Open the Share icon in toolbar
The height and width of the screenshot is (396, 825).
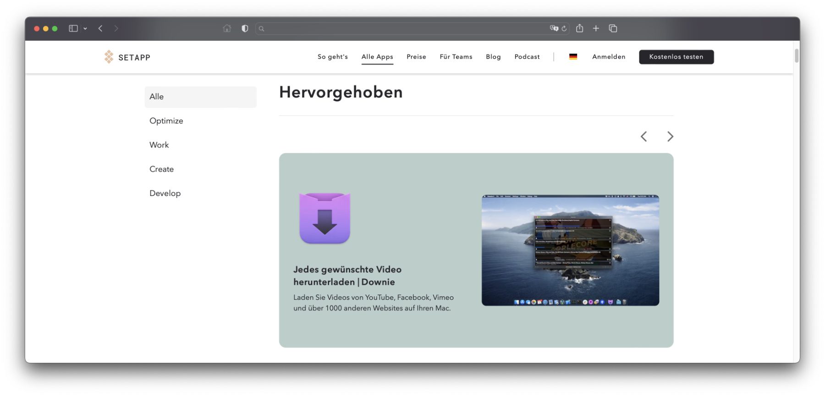click(x=580, y=28)
